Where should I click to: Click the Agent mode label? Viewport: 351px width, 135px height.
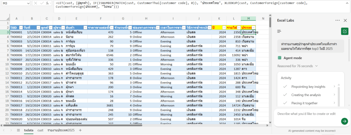293,58
